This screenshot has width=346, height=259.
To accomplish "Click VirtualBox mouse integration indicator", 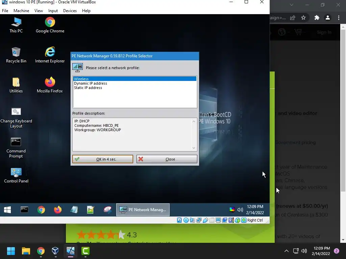I will pyautogui.click(x=238, y=220).
